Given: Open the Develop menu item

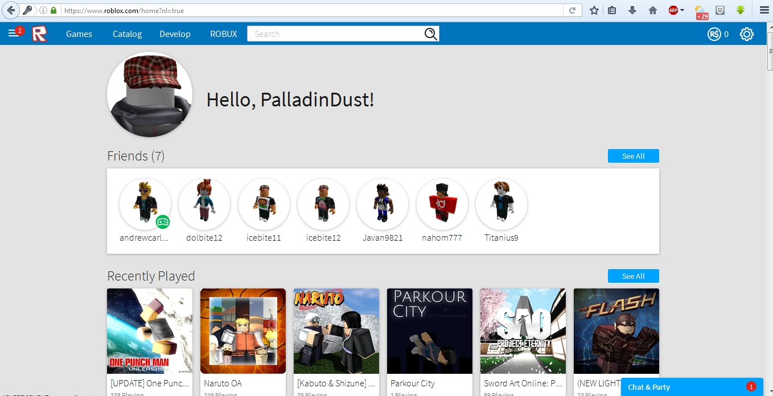Looking at the screenshot, I should click(x=175, y=34).
